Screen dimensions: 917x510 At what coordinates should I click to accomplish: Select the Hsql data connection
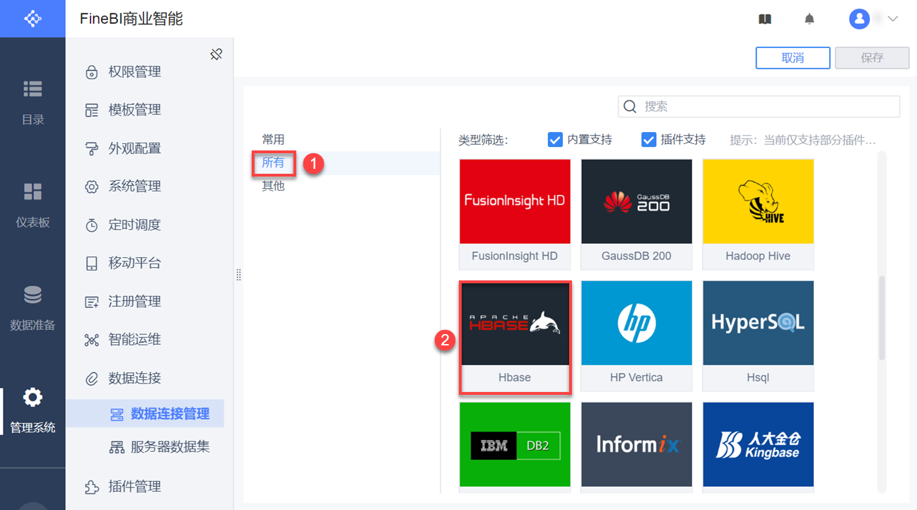758,336
